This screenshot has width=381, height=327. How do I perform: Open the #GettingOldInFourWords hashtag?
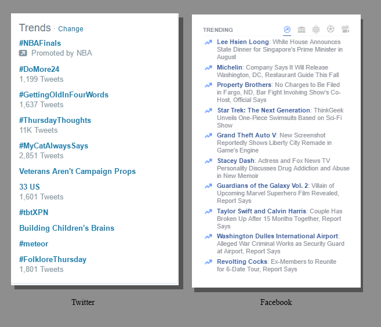coord(64,95)
